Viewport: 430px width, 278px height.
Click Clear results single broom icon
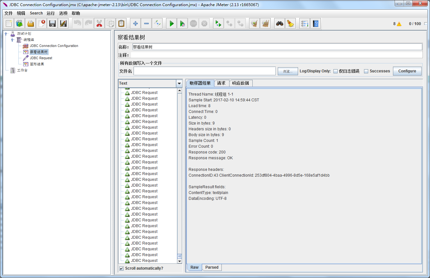(x=255, y=23)
